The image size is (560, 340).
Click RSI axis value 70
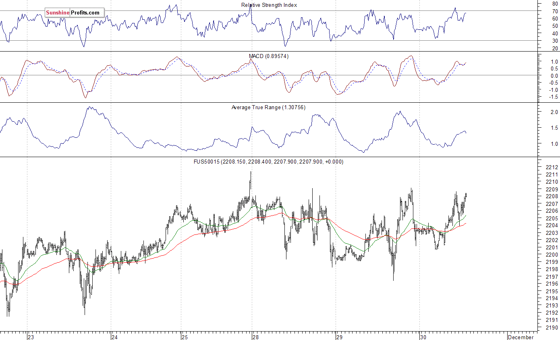pos(555,11)
